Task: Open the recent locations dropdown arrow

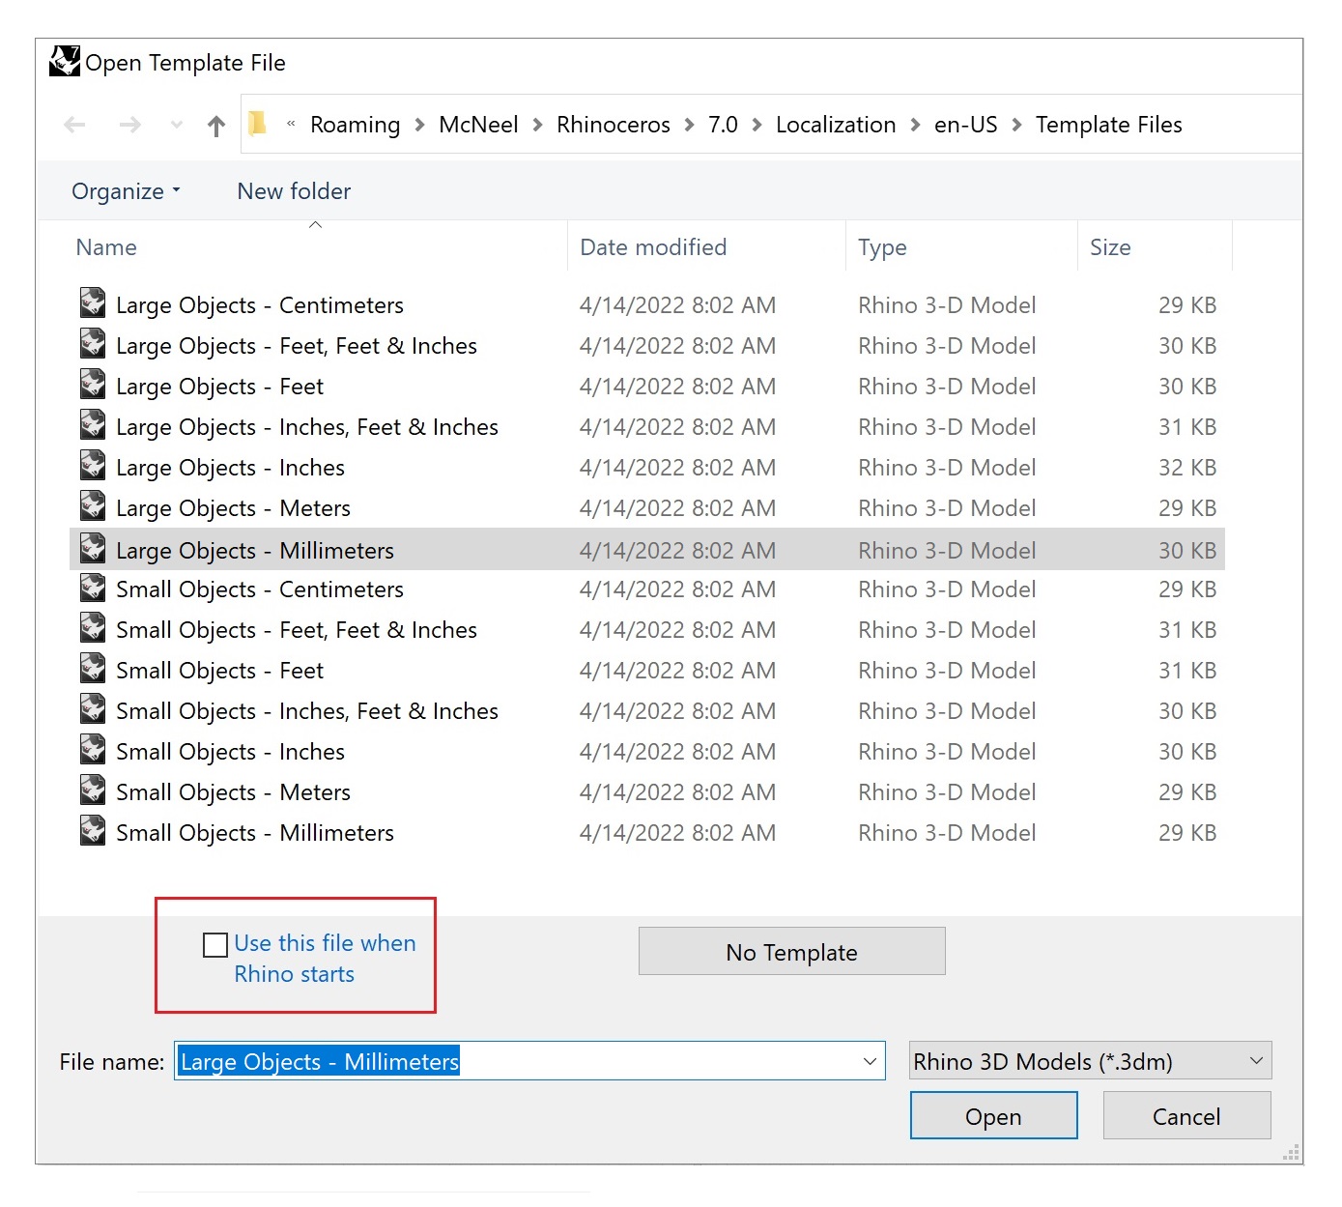Action: (x=176, y=125)
